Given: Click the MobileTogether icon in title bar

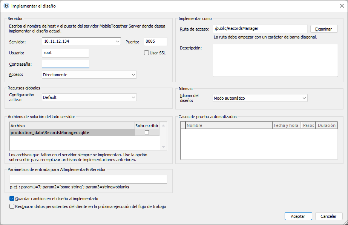Looking at the screenshot, I should [6, 6].
